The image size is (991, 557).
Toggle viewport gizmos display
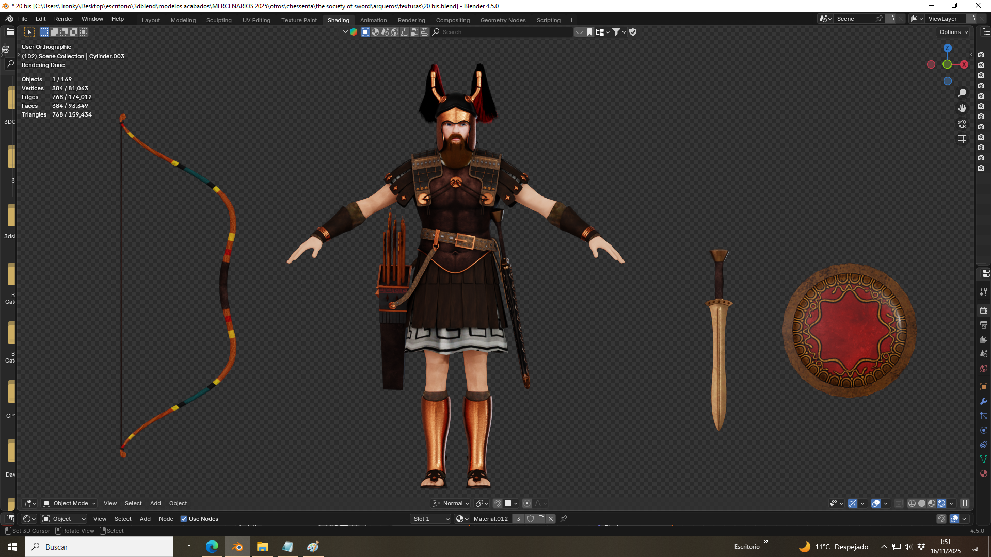[x=853, y=503]
